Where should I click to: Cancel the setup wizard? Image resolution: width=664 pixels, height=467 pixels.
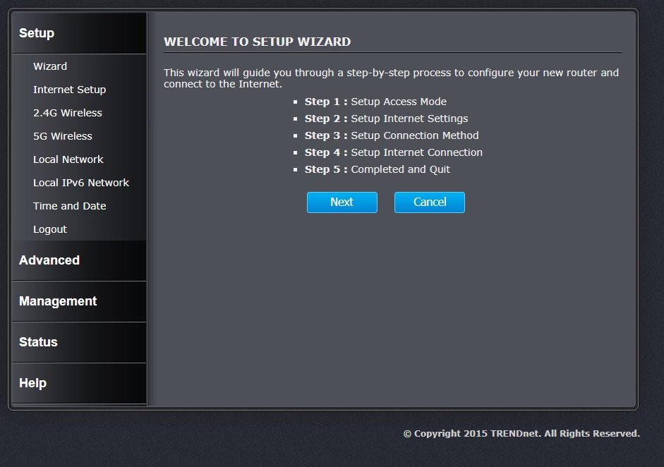(429, 202)
